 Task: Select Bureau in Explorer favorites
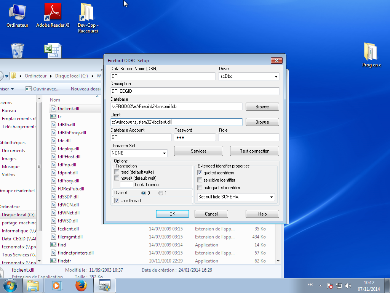[9, 111]
